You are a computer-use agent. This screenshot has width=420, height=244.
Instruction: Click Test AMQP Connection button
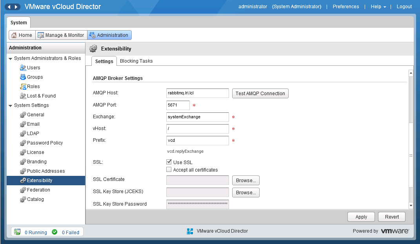pos(260,93)
